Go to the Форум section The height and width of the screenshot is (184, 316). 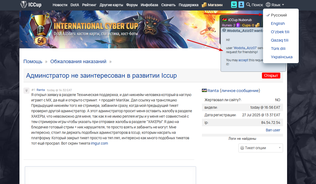[x=132, y=5]
